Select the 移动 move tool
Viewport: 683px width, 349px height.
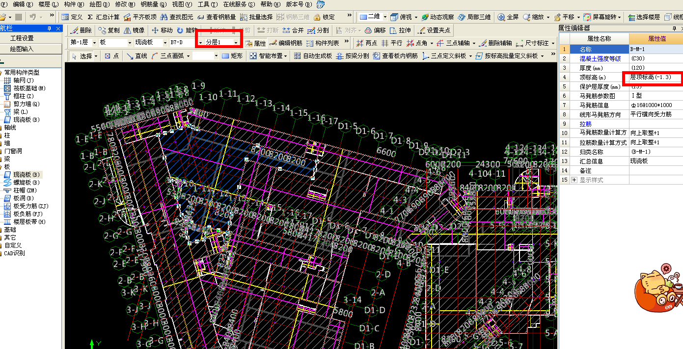pos(162,30)
